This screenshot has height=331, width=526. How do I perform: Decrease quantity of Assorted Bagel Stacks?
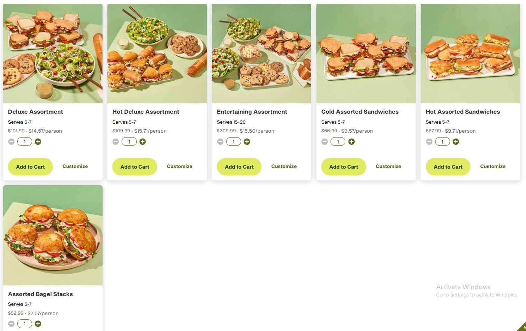[x=11, y=324]
